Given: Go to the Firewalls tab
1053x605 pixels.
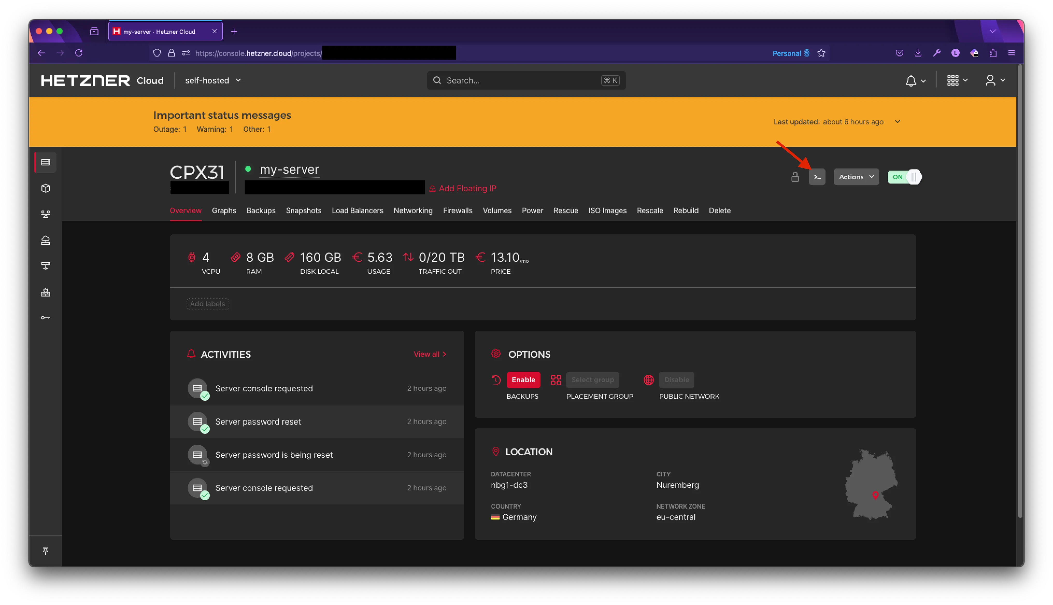Looking at the screenshot, I should (457, 211).
